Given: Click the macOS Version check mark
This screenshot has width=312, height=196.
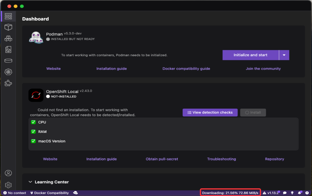Looking at the screenshot, I should point(33,141).
